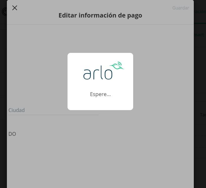Screen dimensions: 206x188
Task: Click the Editar información de pago heading
Action: [100, 15]
